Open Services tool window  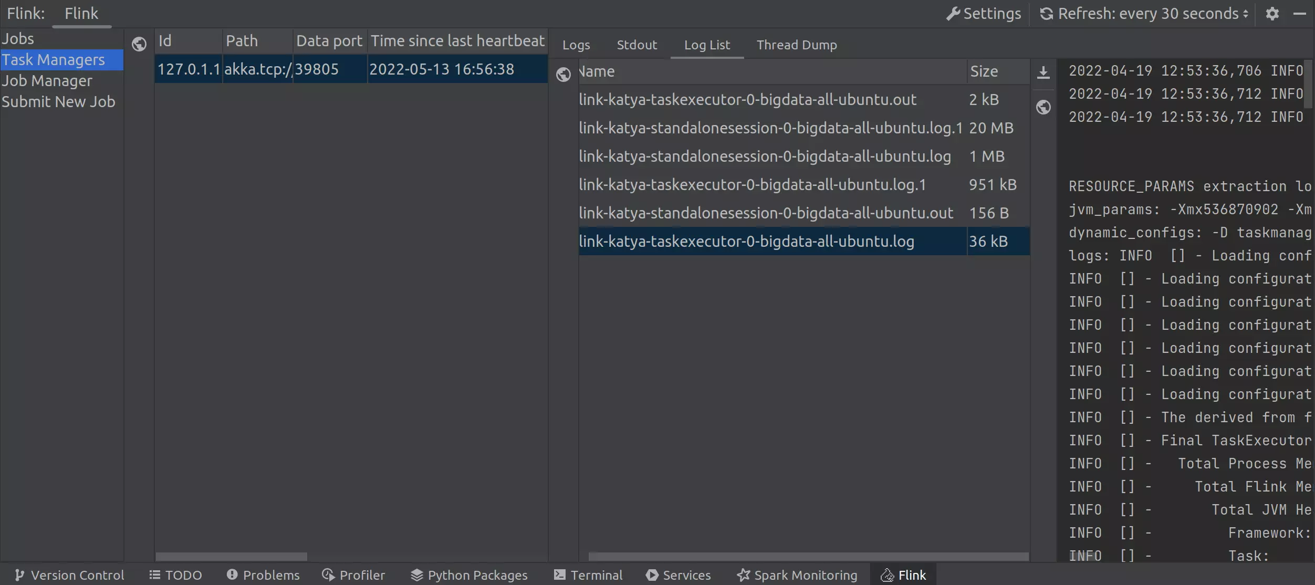(x=679, y=575)
